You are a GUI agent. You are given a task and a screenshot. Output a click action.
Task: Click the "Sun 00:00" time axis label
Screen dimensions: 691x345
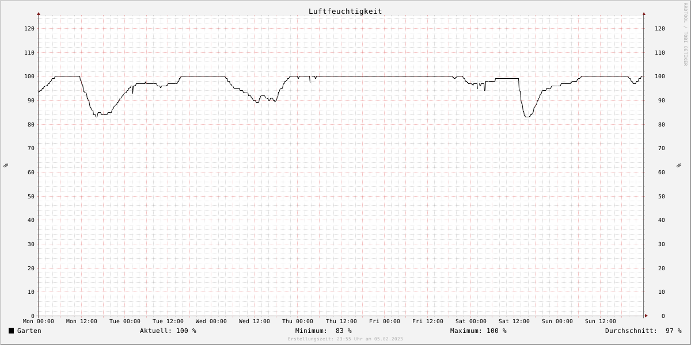[557, 321]
